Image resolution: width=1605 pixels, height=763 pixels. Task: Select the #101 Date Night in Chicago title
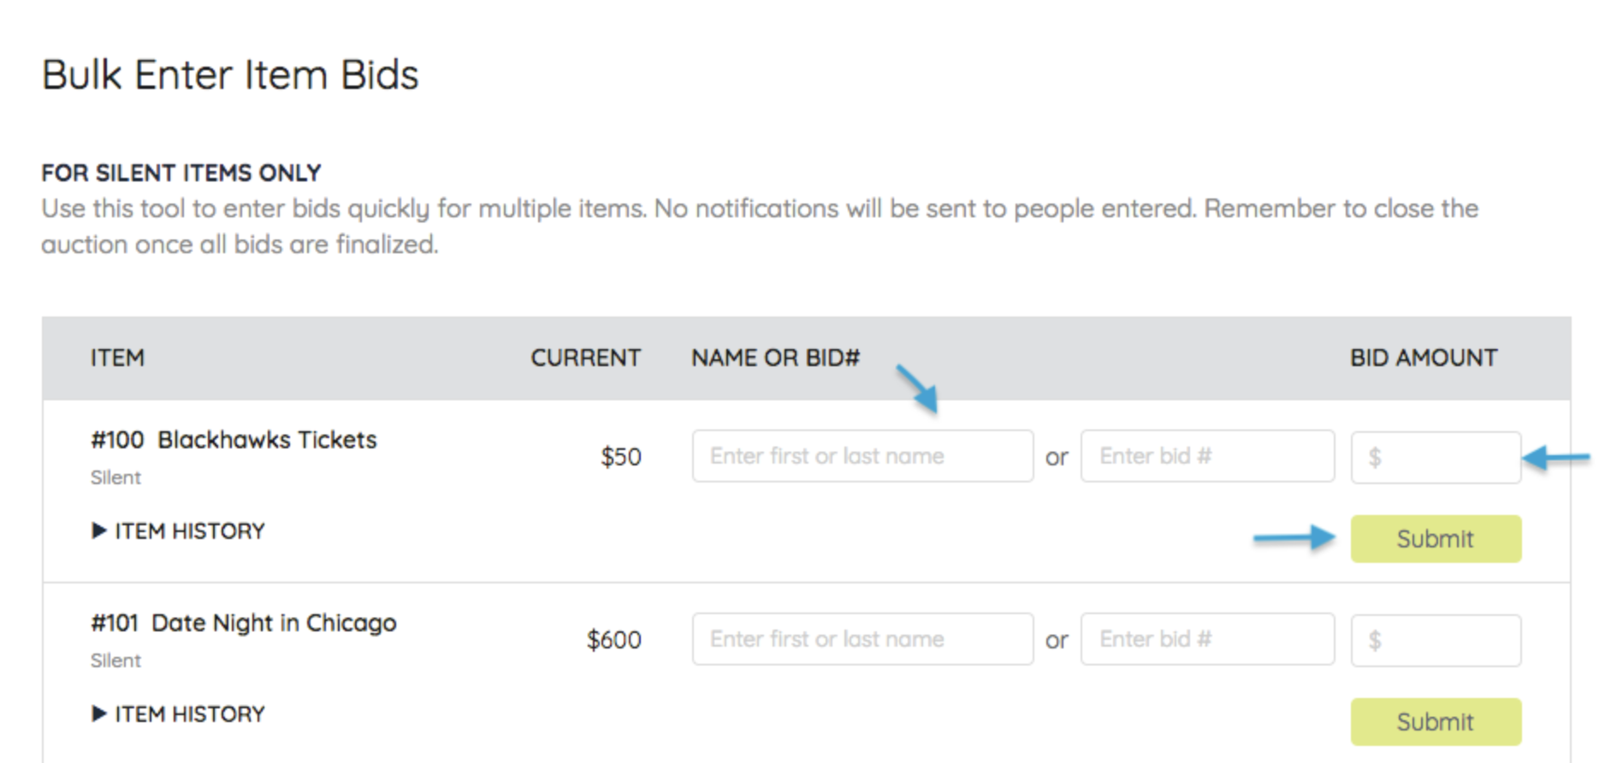tap(244, 623)
